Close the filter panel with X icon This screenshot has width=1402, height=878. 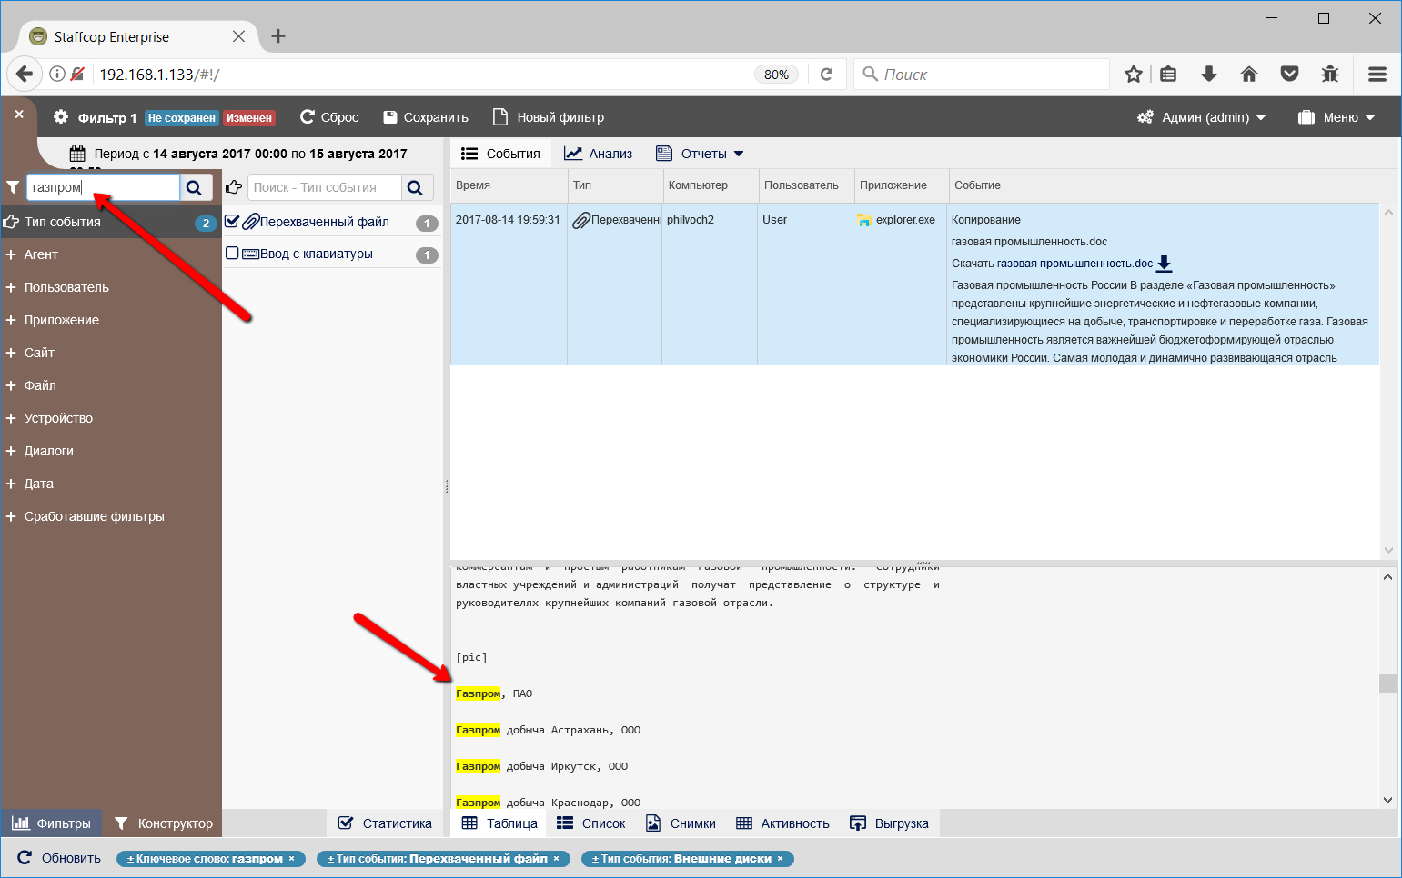[19, 115]
